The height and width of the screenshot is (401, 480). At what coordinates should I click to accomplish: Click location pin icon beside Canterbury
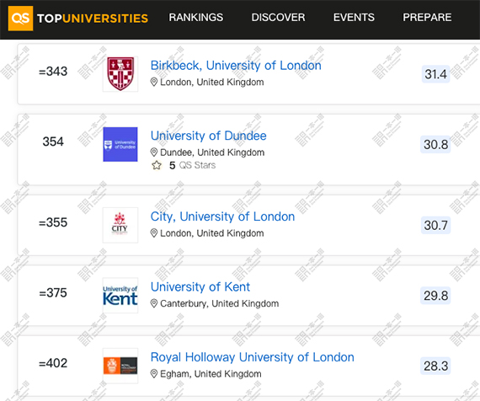click(x=154, y=303)
